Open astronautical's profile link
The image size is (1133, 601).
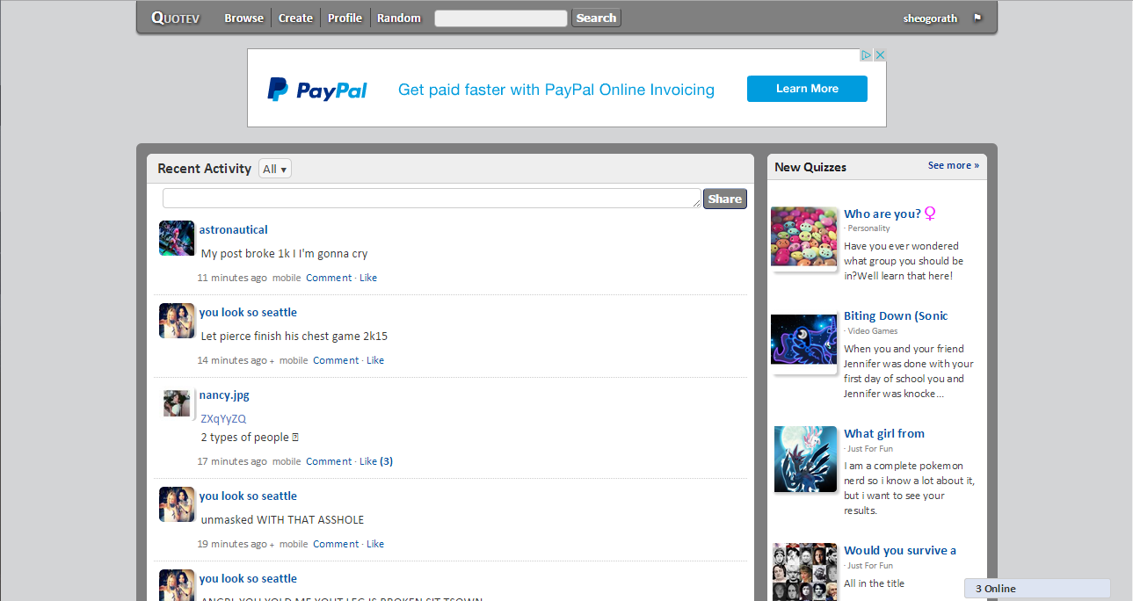point(234,229)
